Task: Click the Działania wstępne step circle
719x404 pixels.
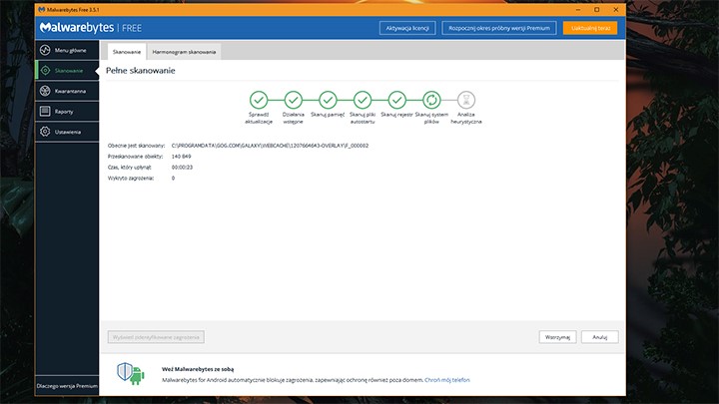Action: click(x=294, y=99)
